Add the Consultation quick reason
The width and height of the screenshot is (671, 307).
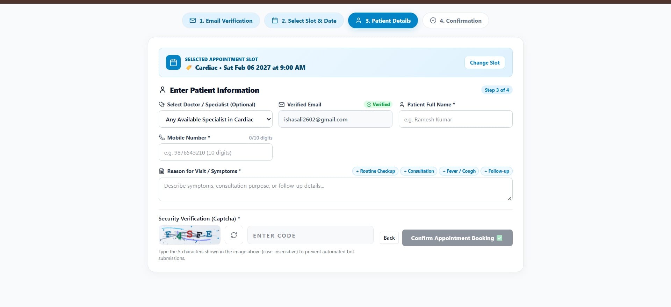pos(419,171)
